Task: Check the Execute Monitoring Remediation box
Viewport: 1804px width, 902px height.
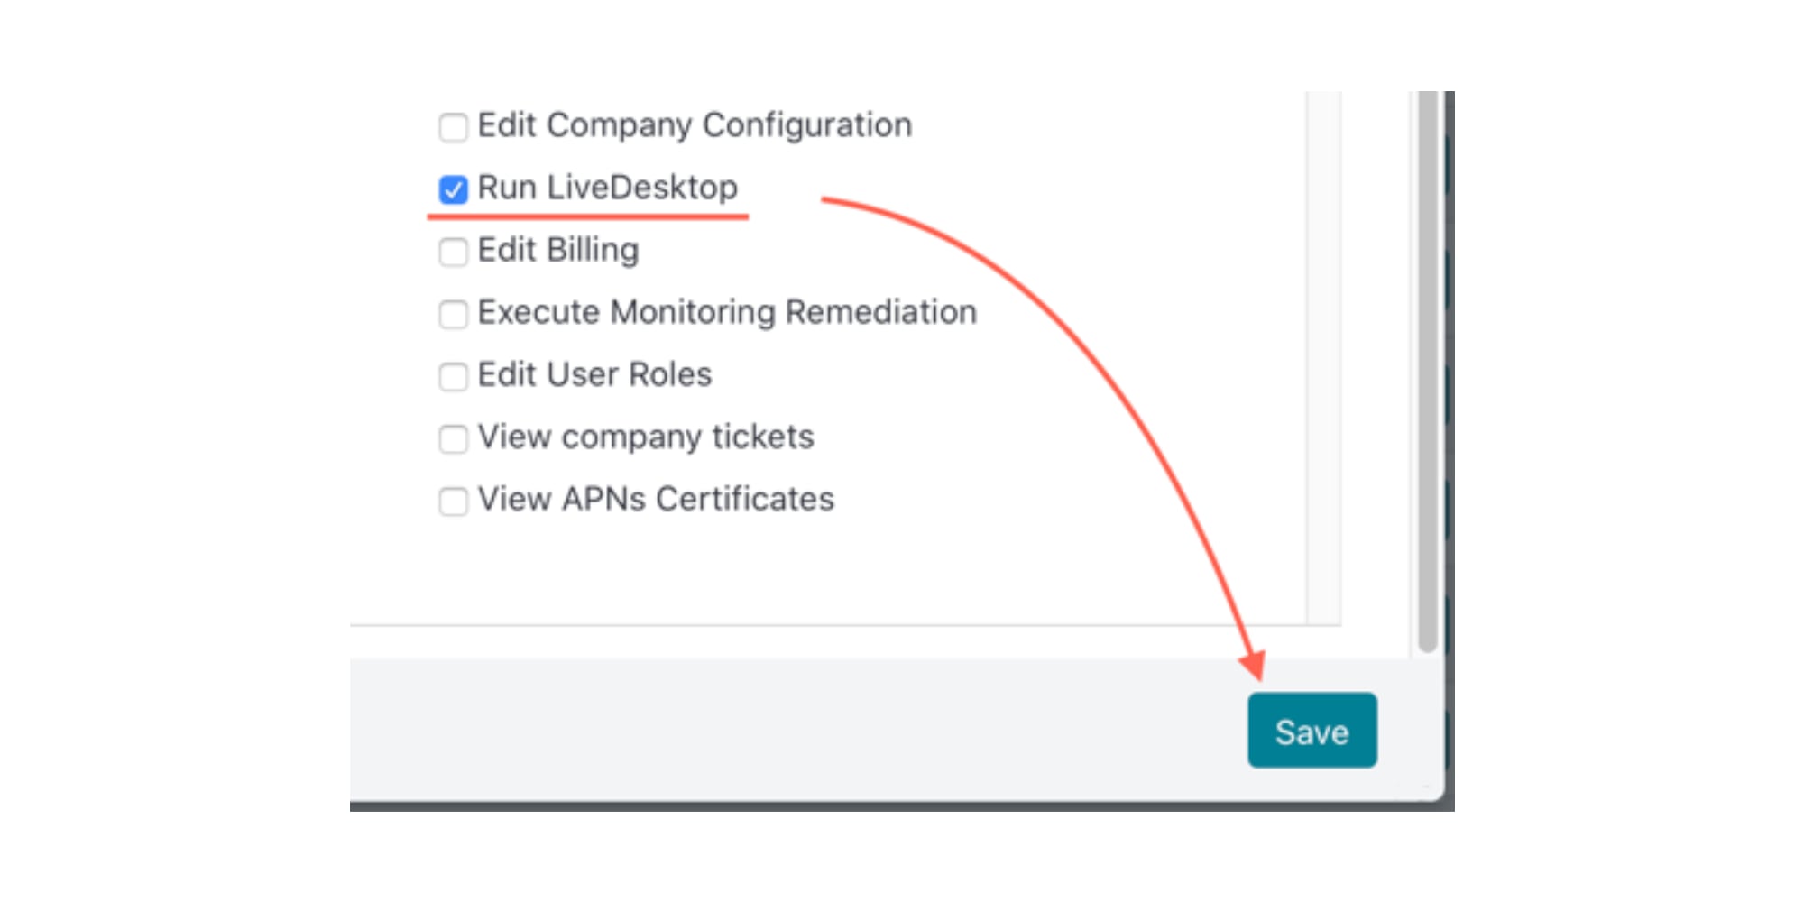Action: [453, 314]
